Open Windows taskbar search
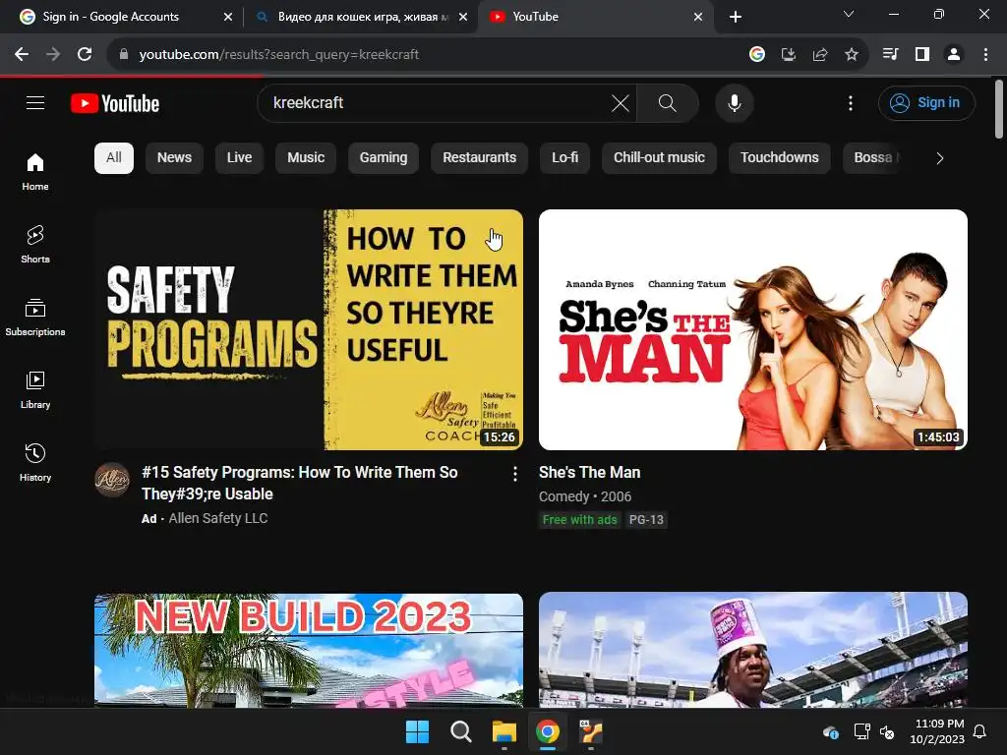The image size is (1007, 755). coord(460,731)
